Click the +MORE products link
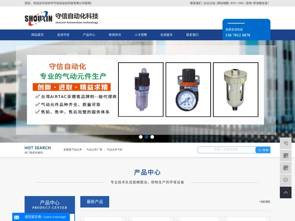295x221 pixels. click(265, 202)
